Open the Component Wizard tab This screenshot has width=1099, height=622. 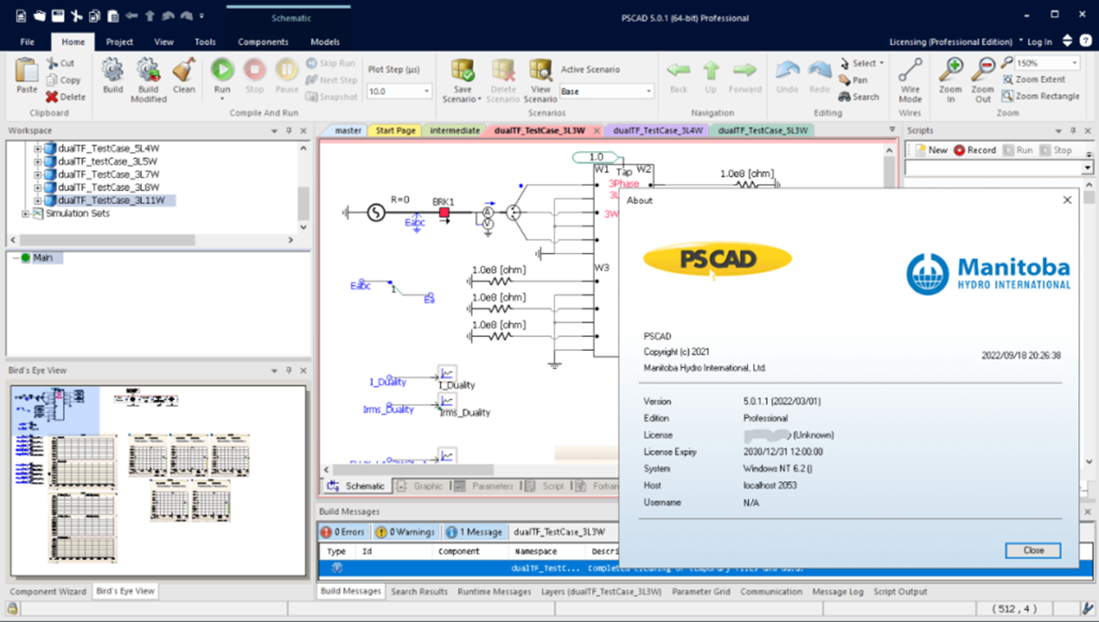48,592
